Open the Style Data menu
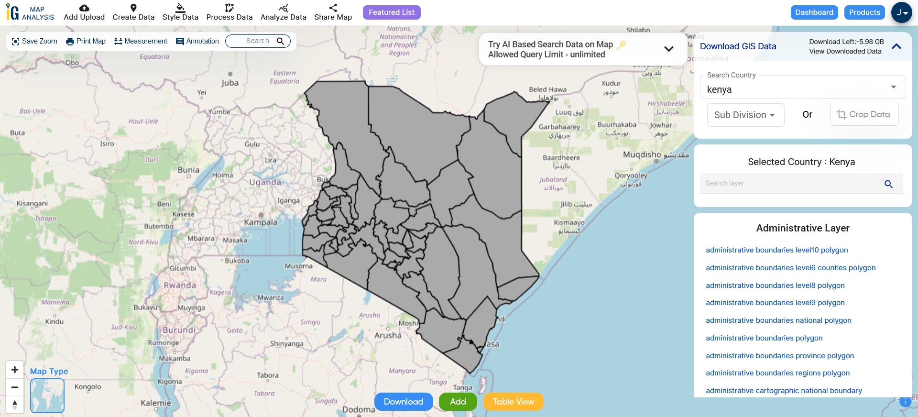Screen dimensions: 918x417 (x=180, y=12)
